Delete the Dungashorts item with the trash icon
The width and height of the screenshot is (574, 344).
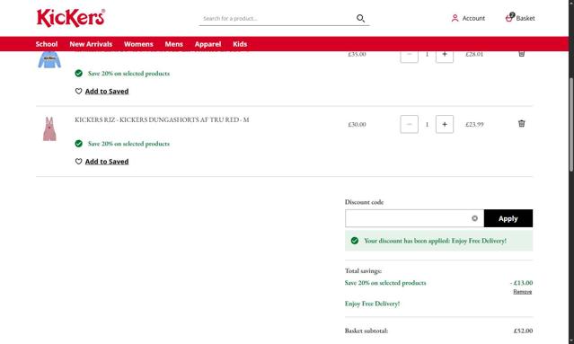pos(521,123)
